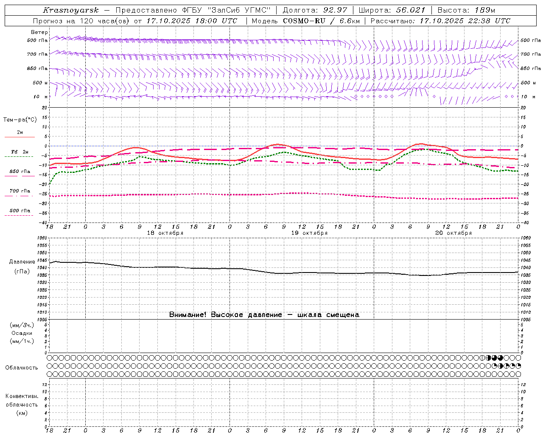Screen dimensions: 543x434
Task: Click the 1060 value on left pressure axis
Action: [x=42, y=238]
